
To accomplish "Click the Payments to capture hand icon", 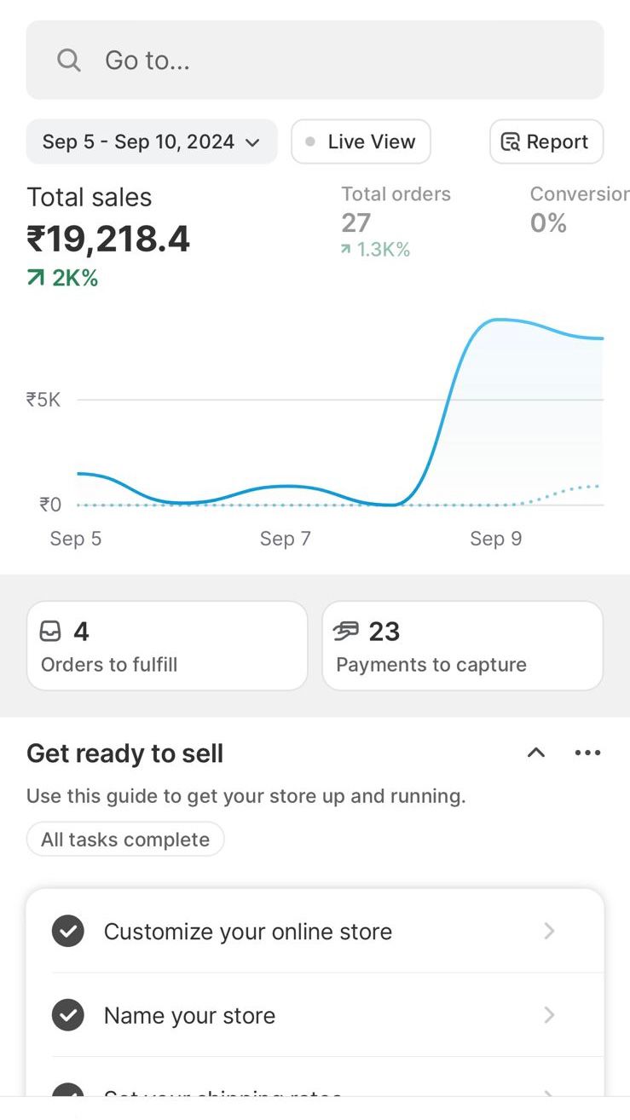I will coord(346,632).
